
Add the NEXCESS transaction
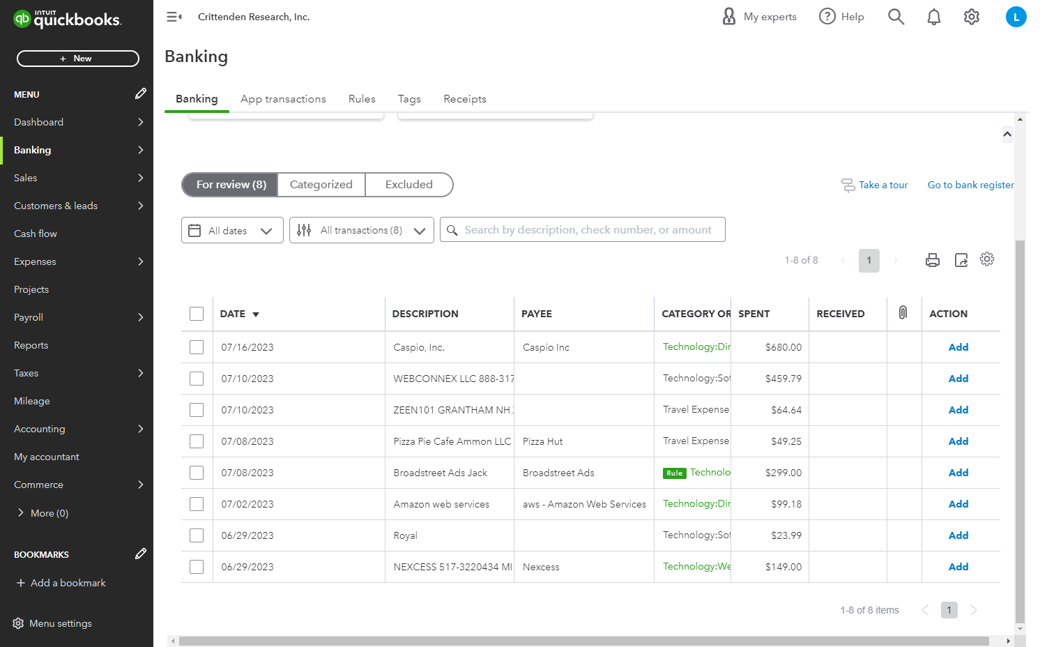(x=958, y=567)
